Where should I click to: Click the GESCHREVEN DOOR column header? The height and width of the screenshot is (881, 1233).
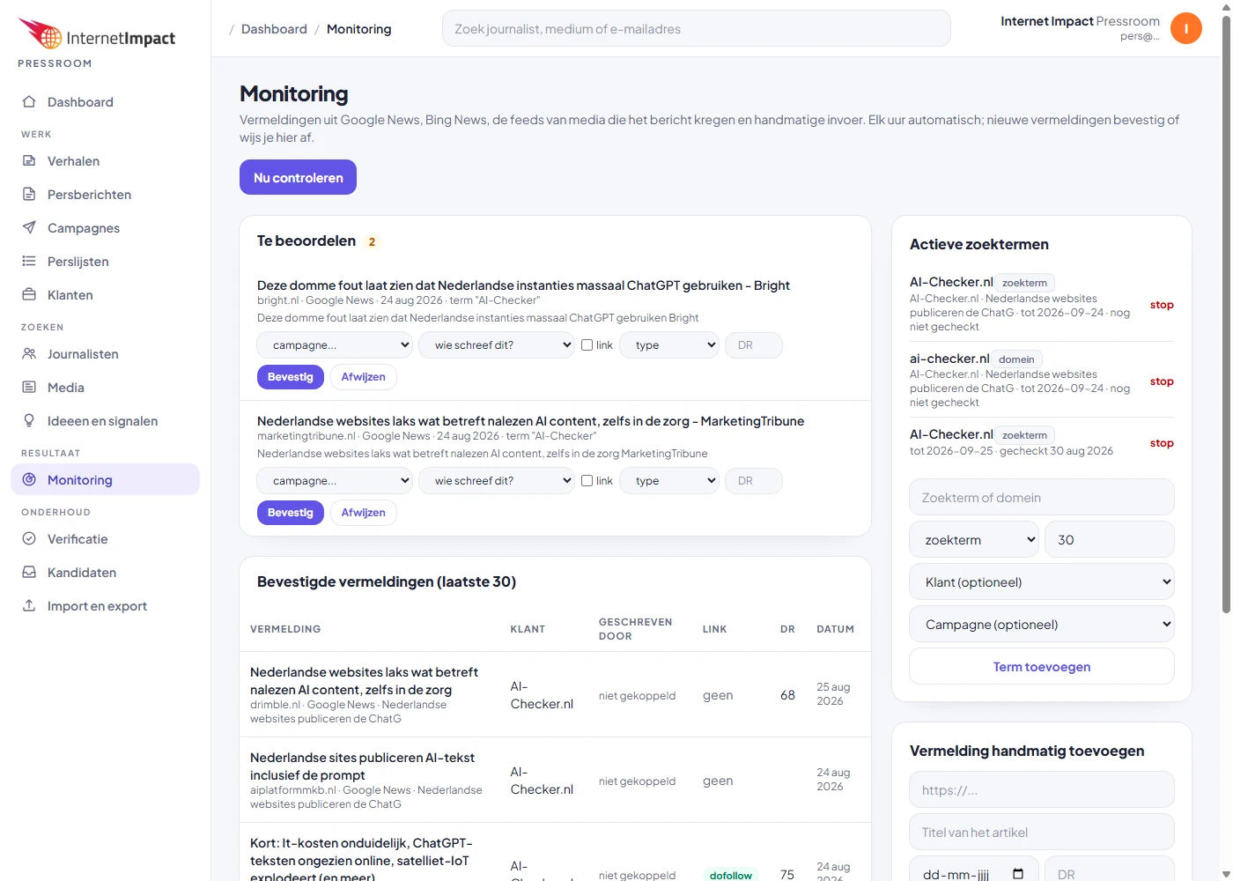coord(635,629)
